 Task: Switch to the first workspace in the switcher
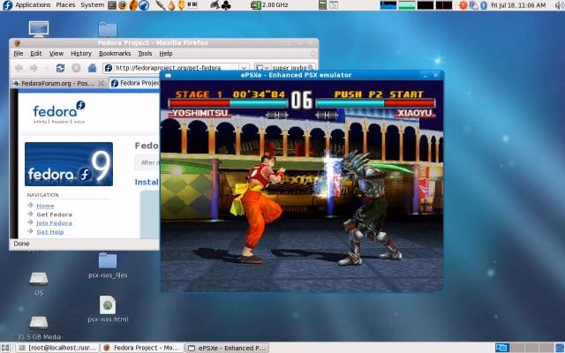(x=501, y=348)
